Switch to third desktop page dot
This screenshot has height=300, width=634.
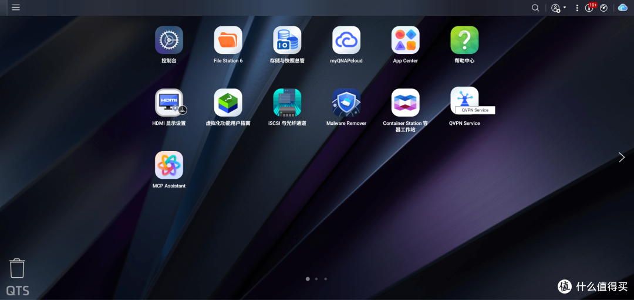coord(325,278)
